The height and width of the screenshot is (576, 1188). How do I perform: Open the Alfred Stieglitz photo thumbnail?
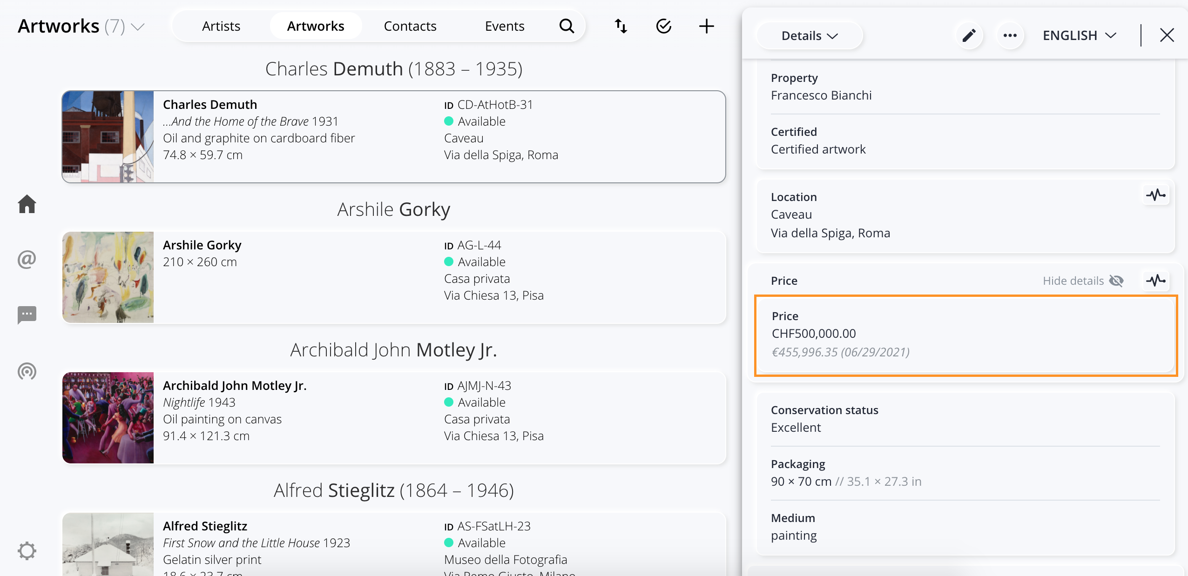pyautogui.click(x=108, y=544)
